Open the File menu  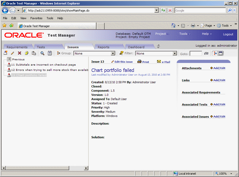tap(5, 18)
